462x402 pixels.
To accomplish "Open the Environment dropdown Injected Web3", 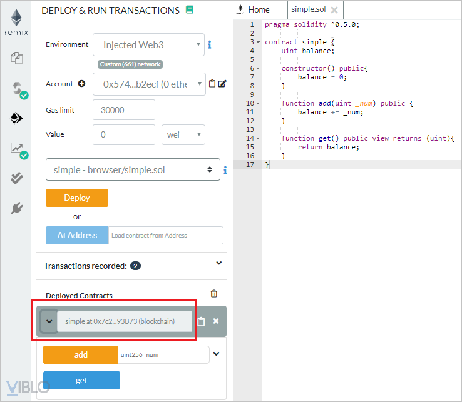I will [148, 45].
